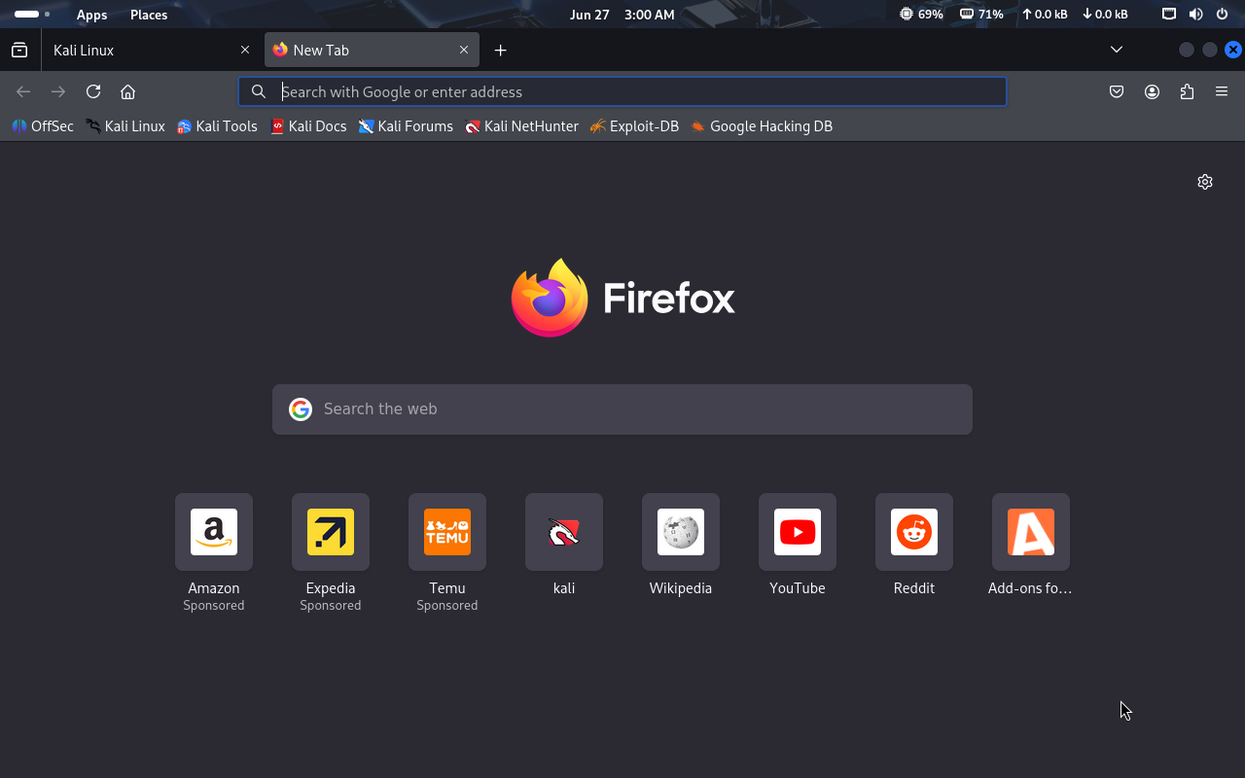Open Exploit-DB bookmark
Image resolution: width=1245 pixels, height=778 pixels.
tap(634, 126)
